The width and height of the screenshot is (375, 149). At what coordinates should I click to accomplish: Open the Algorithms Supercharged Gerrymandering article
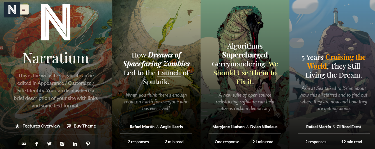(x=245, y=64)
